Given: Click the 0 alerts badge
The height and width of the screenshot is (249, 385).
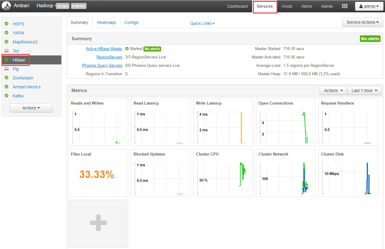Looking at the screenshot, I should click(79, 6).
